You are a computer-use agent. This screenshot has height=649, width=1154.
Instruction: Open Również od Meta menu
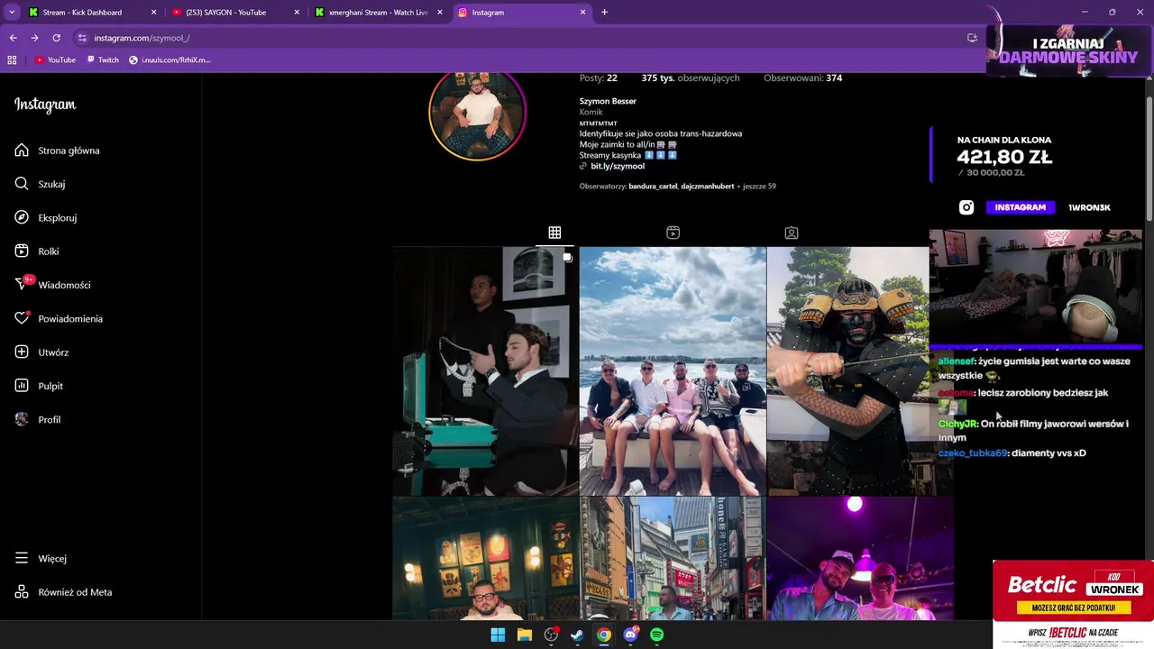tap(63, 592)
